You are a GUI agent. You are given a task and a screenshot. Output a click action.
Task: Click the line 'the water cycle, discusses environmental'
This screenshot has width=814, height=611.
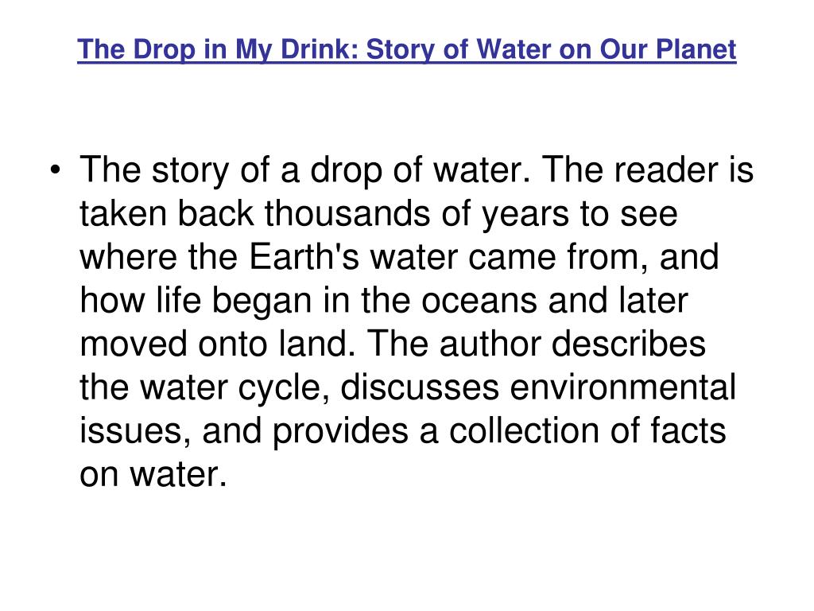[x=408, y=388]
